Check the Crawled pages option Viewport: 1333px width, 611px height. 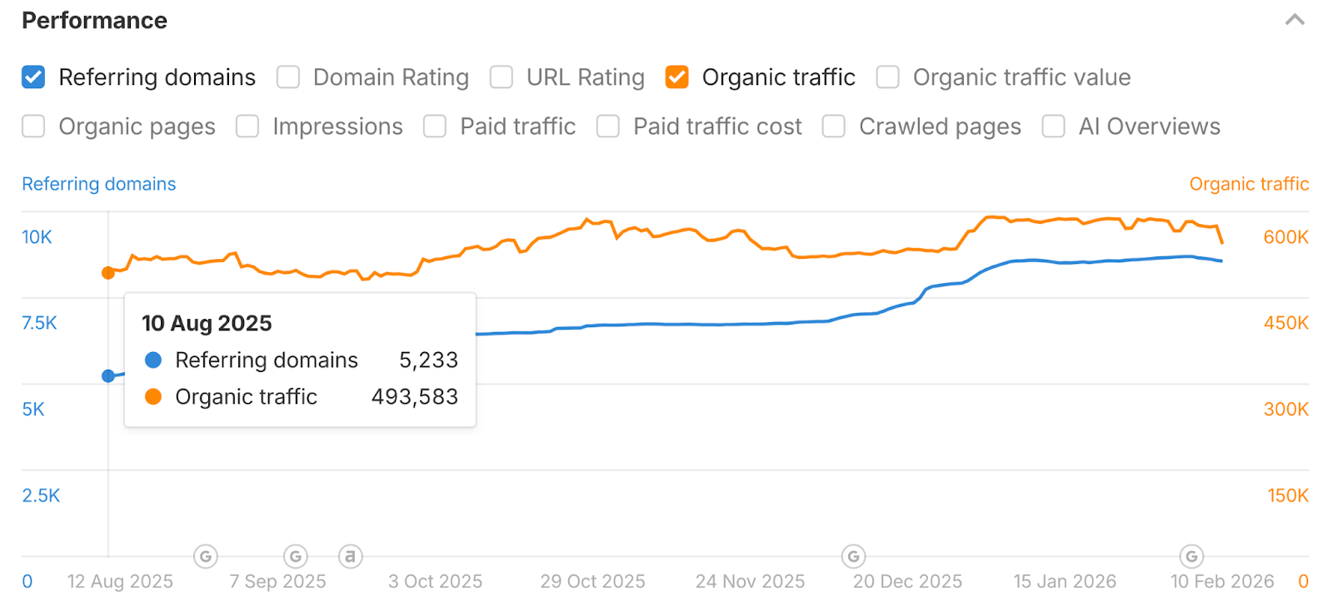click(833, 126)
